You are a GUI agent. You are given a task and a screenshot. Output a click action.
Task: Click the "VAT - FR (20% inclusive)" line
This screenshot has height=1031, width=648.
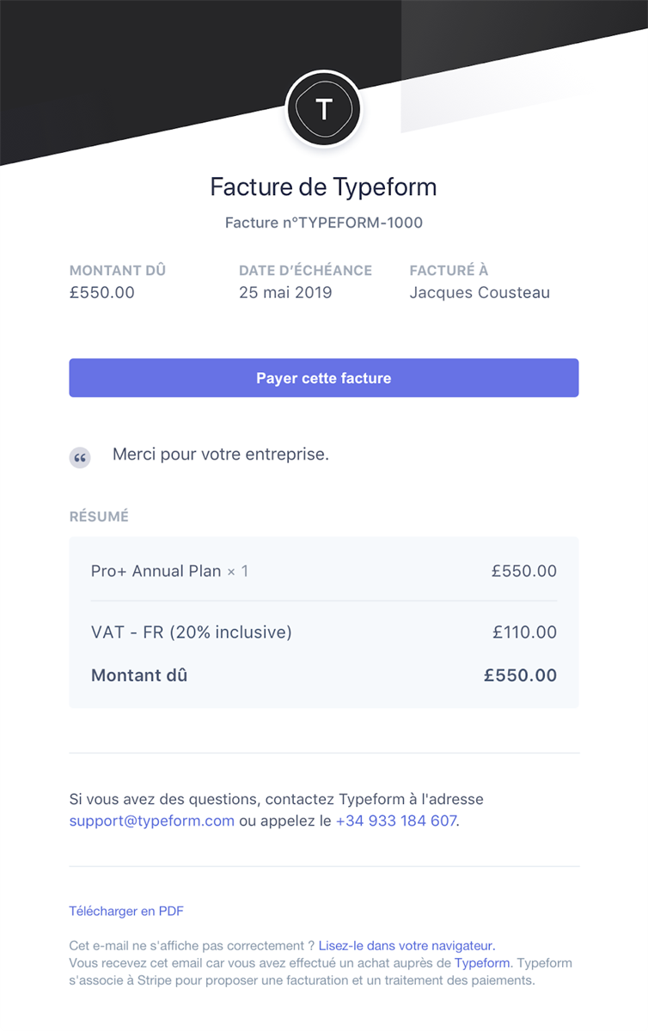pos(192,632)
